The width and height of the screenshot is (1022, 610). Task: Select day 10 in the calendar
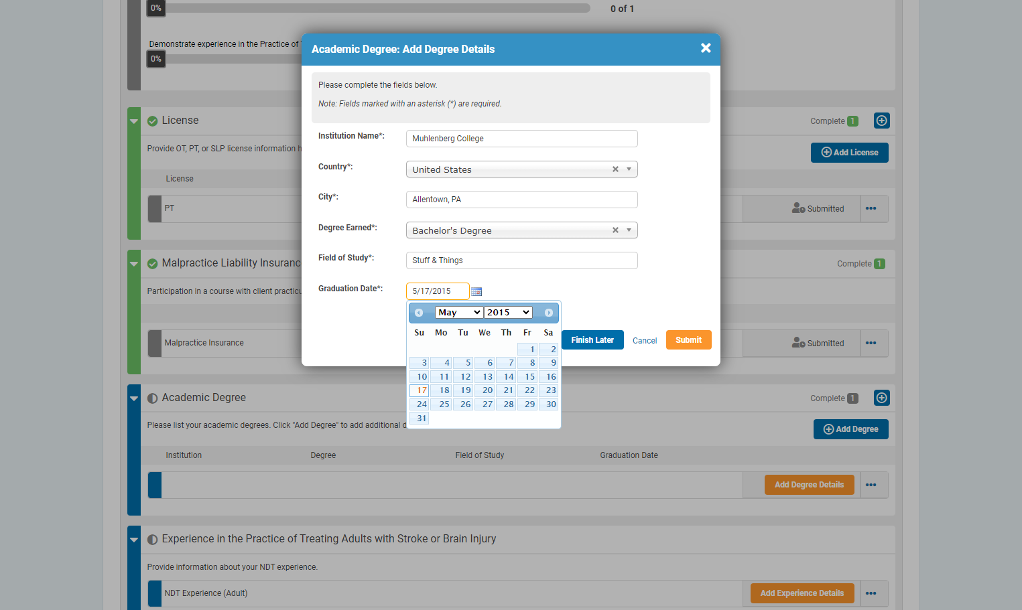(420, 377)
